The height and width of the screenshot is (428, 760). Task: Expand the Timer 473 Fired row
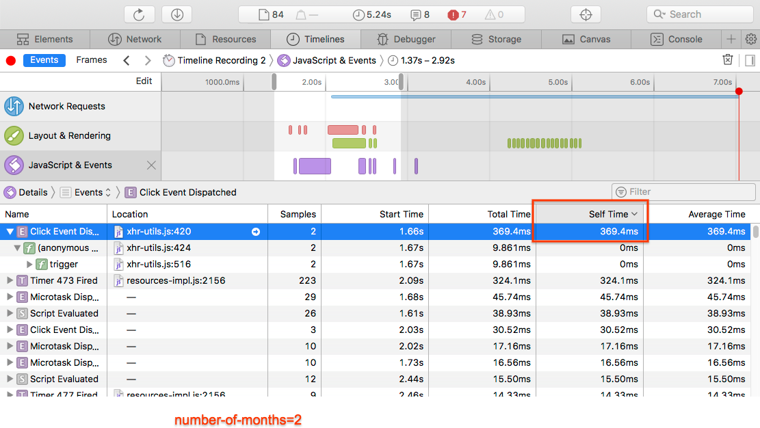coord(9,280)
